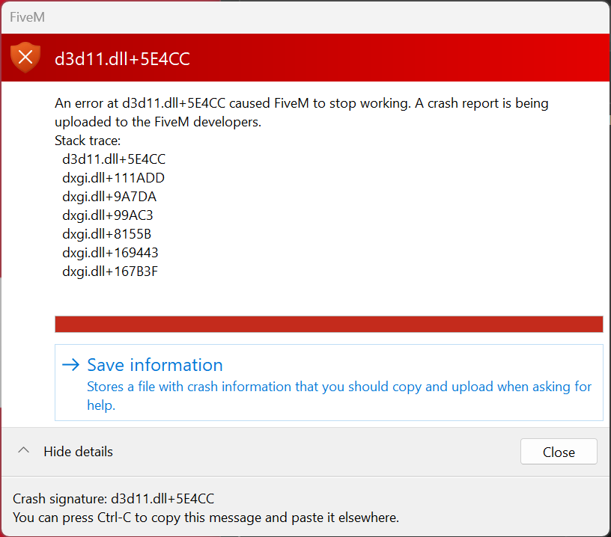Click the d3d11.dll+5E4CC header title
This screenshot has width=611, height=537.
point(122,59)
